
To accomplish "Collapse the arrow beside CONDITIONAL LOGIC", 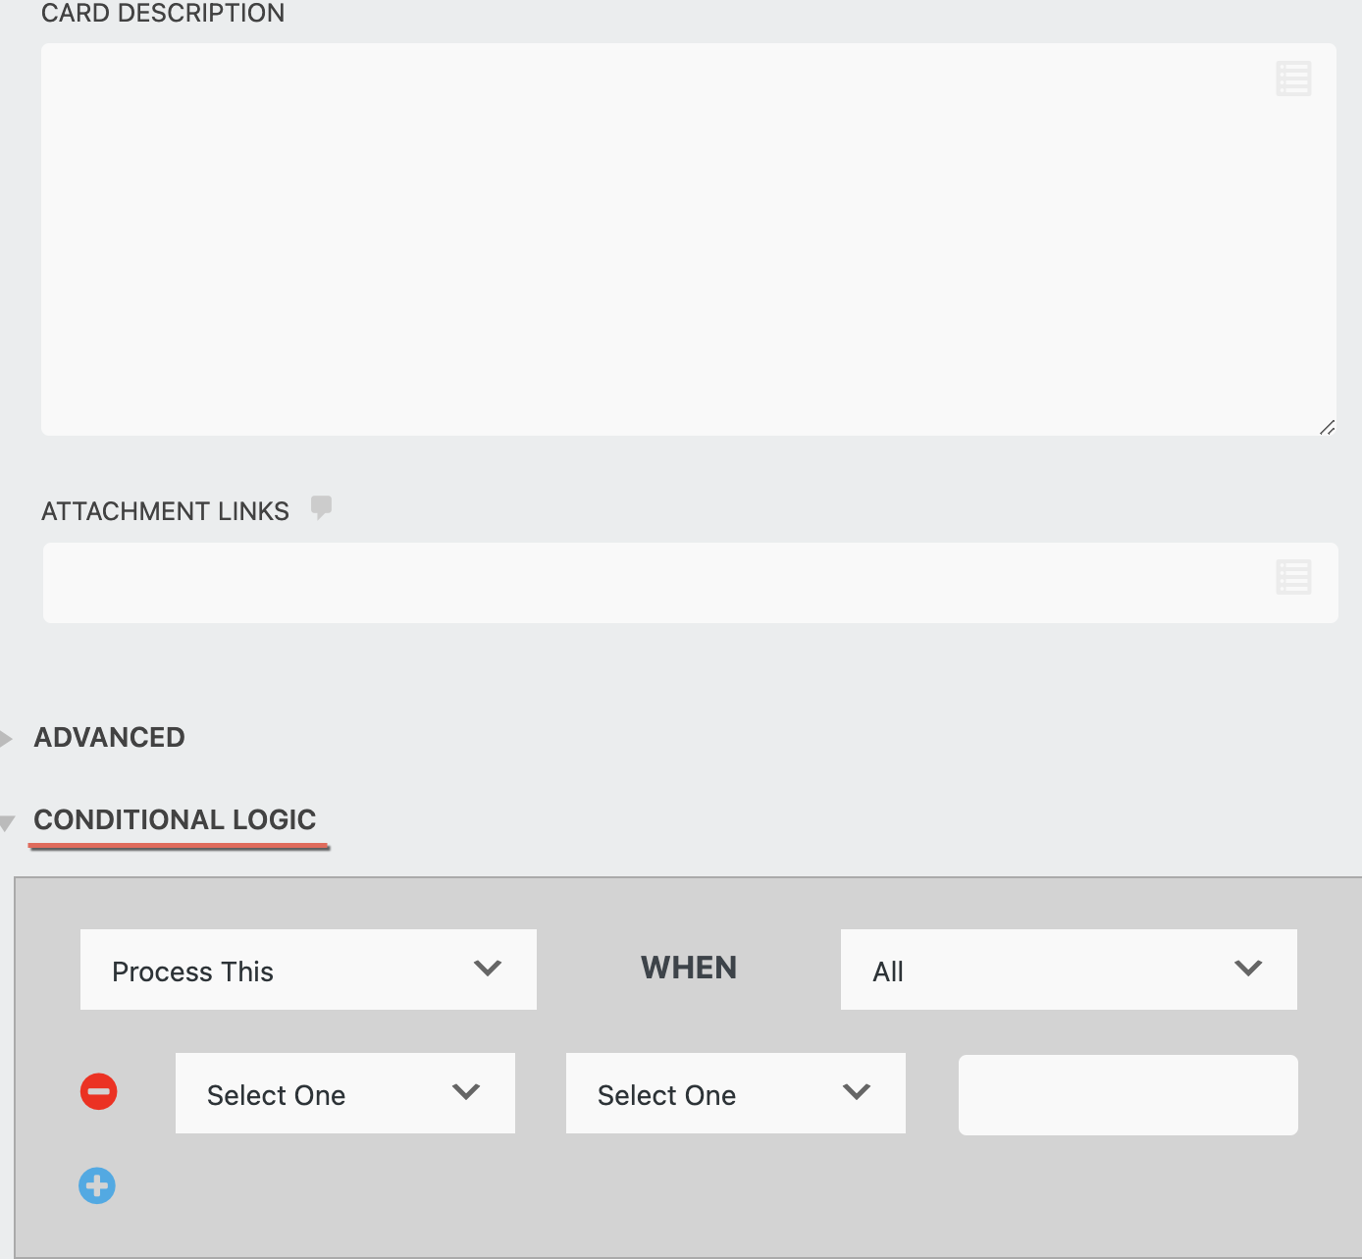I will click(x=7, y=823).
